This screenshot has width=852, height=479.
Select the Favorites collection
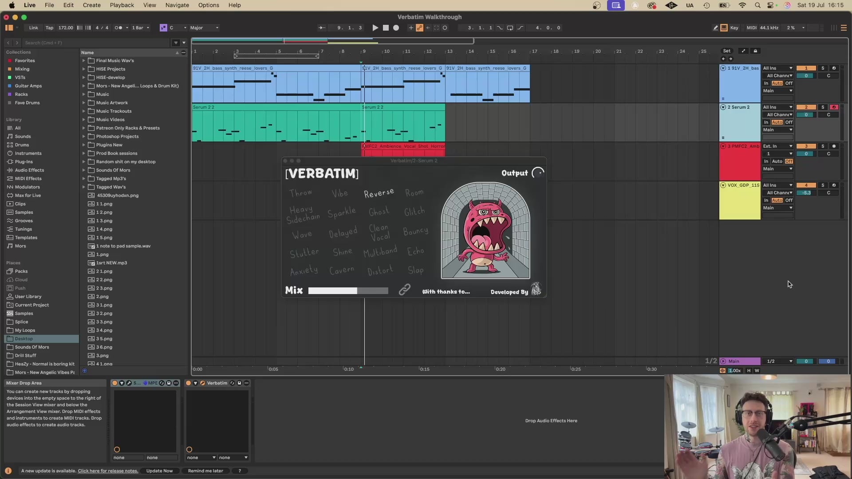(x=25, y=61)
